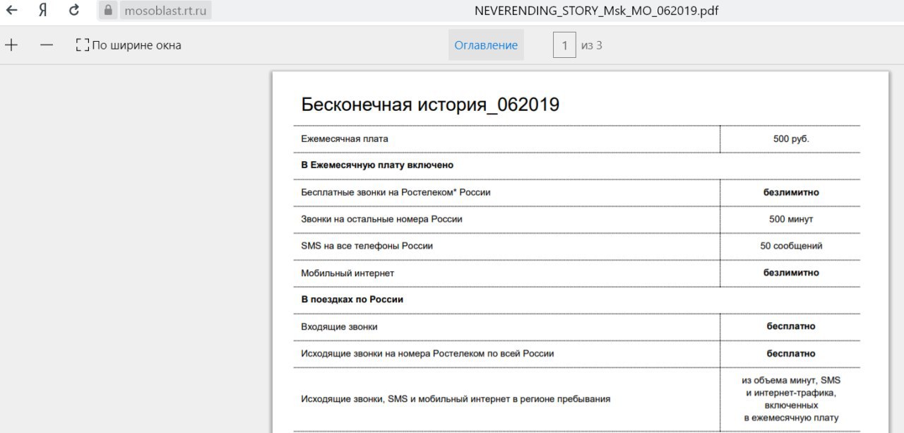This screenshot has height=433, width=904.
Task: Click the Исходящие звонки, SMS и мобильный интернет row
Action: pos(456,399)
